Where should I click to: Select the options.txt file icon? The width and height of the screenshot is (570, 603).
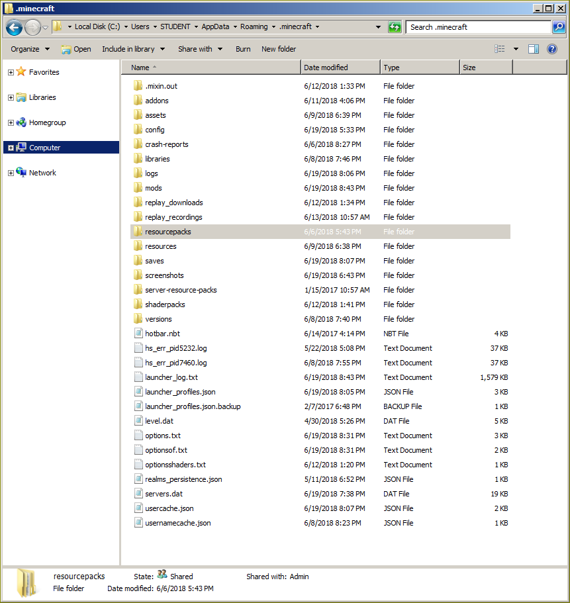(138, 436)
